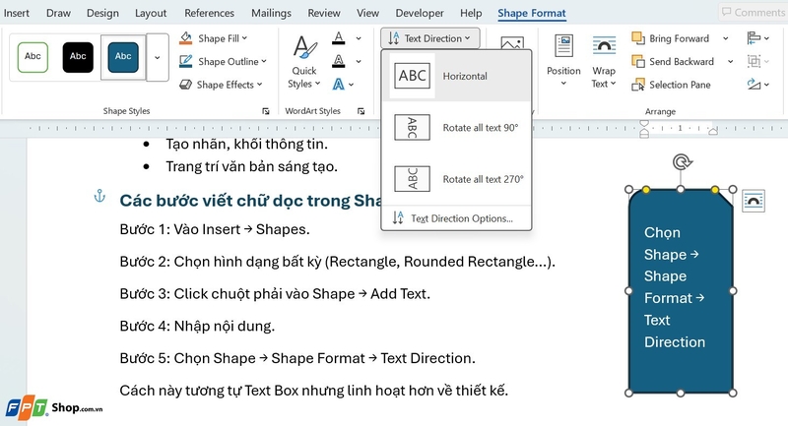Click Bring Forward
This screenshot has width=788, height=426.
pyautogui.click(x=671, y=38)
